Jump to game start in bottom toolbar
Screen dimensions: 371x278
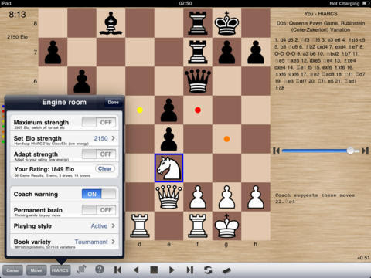click(117, 270)
